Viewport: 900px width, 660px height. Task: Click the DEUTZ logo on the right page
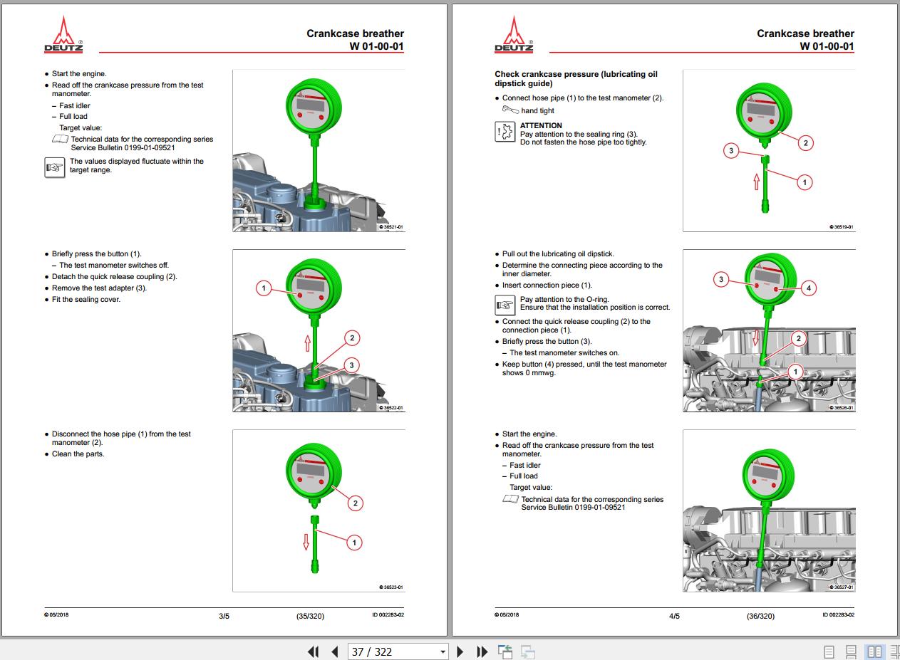[514, 34]
